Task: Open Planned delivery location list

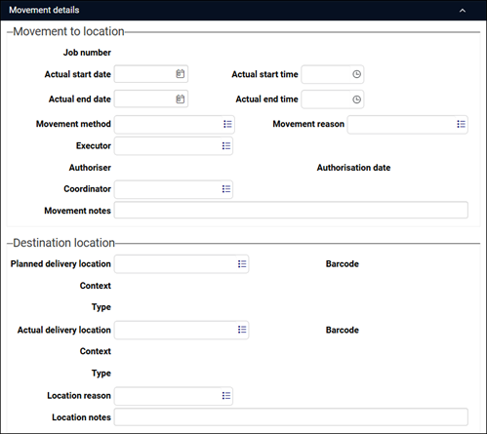Action: [x=242, y=263]
